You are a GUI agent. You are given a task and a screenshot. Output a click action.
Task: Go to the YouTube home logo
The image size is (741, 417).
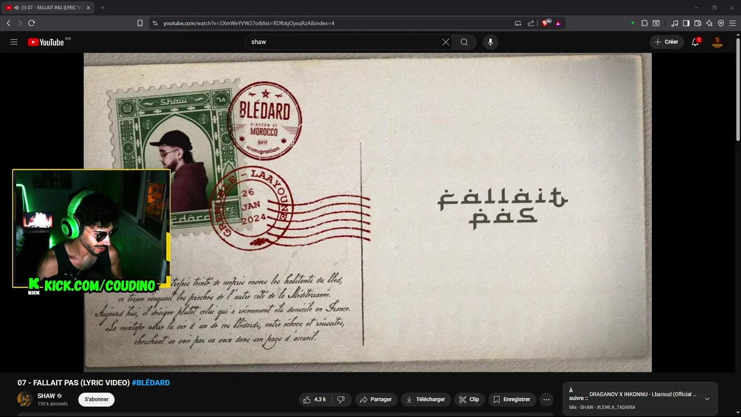46,42
